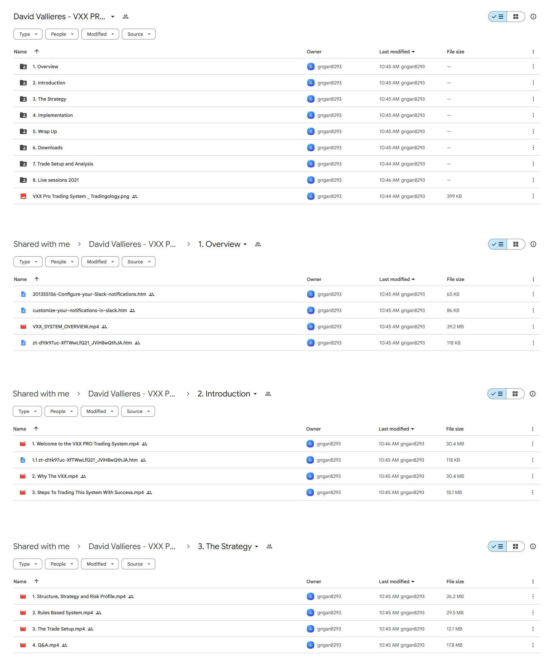Open Type filter in top folder view
This screenshot has width=559, height=670.
tap(28, 34)
